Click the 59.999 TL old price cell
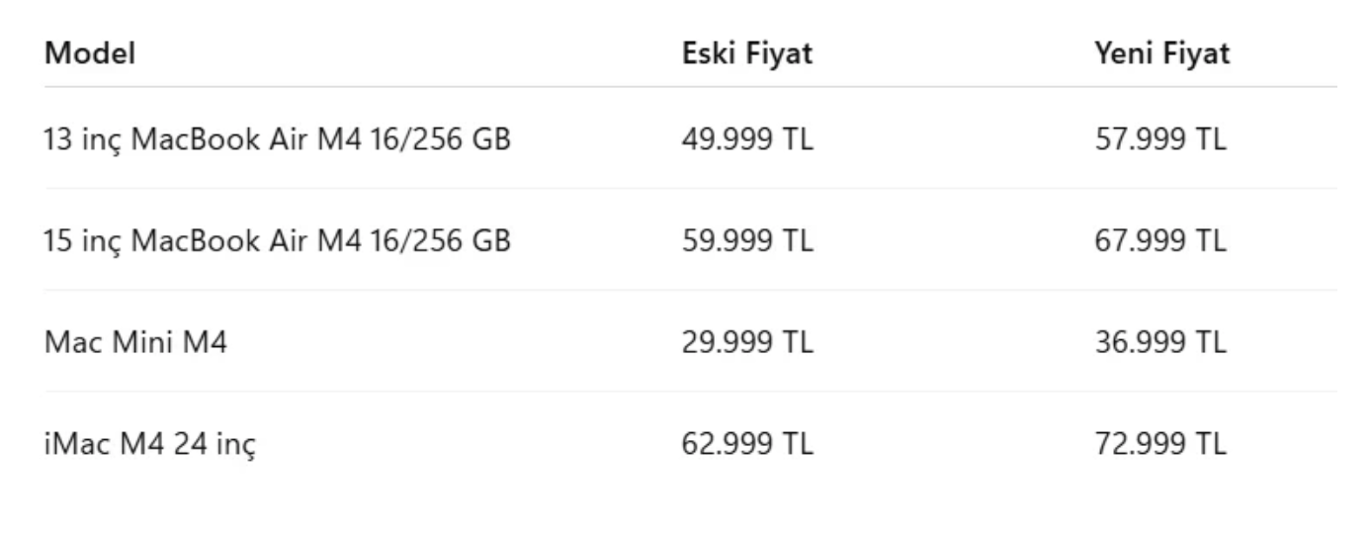This screenshot has height=540, width=1370. (747, 240)
